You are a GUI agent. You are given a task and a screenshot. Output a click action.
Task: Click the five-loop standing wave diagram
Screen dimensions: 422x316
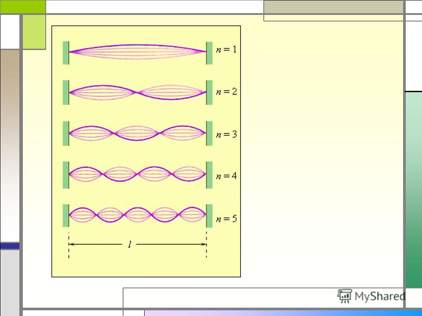point(138,215)
